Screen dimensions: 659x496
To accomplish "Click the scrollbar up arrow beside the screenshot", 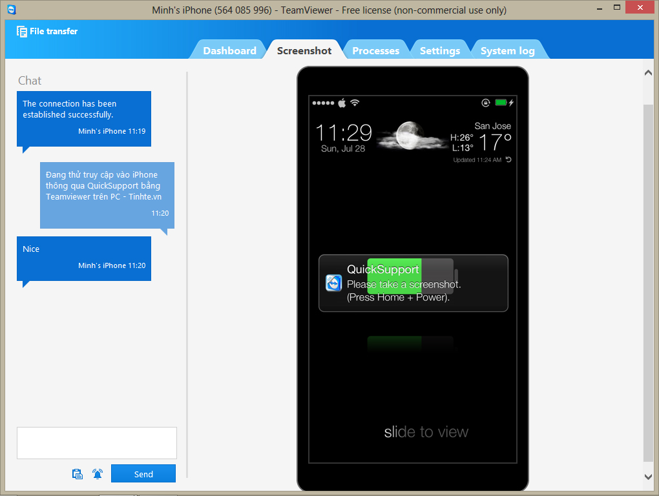I will [648, 72].
